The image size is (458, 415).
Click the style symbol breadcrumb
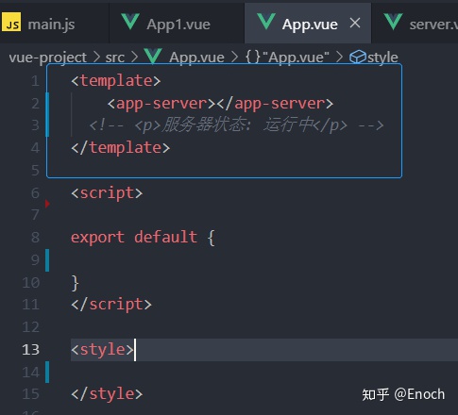click(382, 58)
